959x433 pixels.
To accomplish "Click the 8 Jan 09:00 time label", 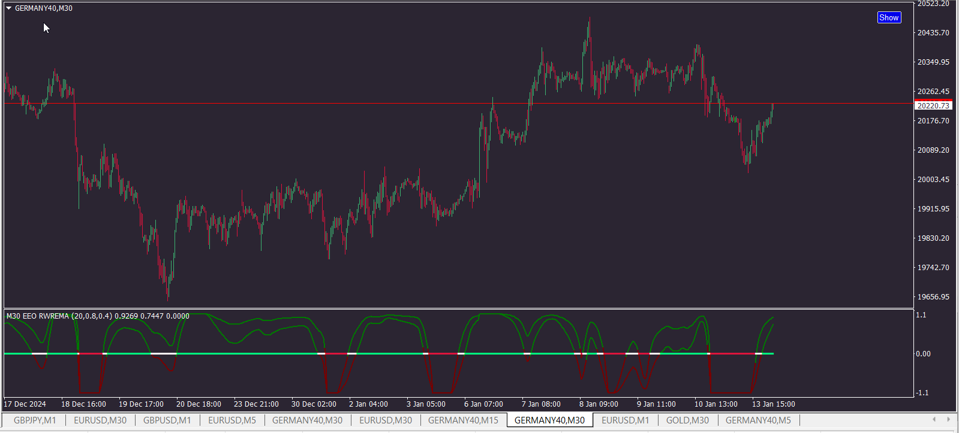I will [x=599, y=404].
